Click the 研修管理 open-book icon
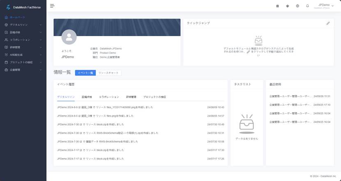Image resolution: width=341 pixels, height=181 pixels. [x=6, y=47]
